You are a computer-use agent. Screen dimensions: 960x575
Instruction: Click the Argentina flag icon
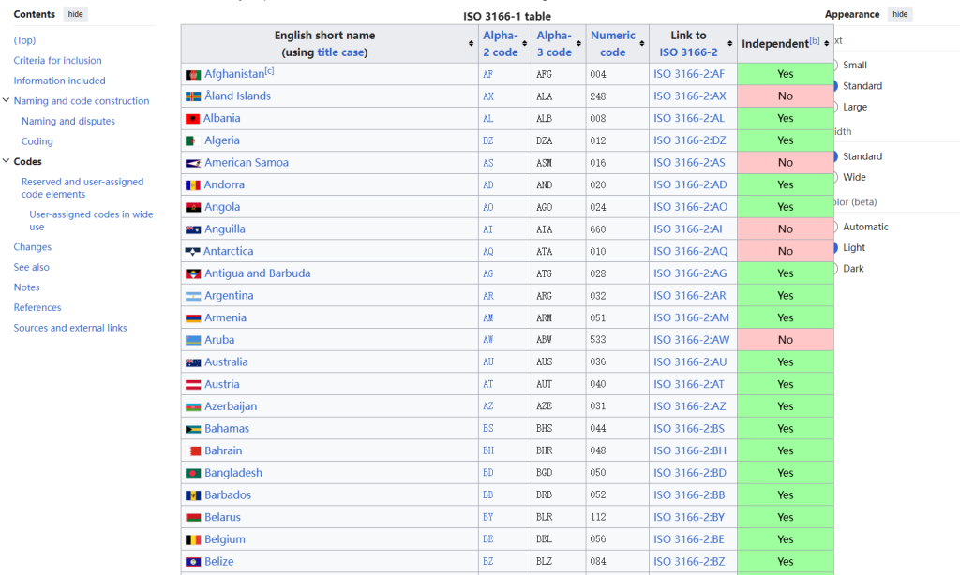(x=193, y=296)
